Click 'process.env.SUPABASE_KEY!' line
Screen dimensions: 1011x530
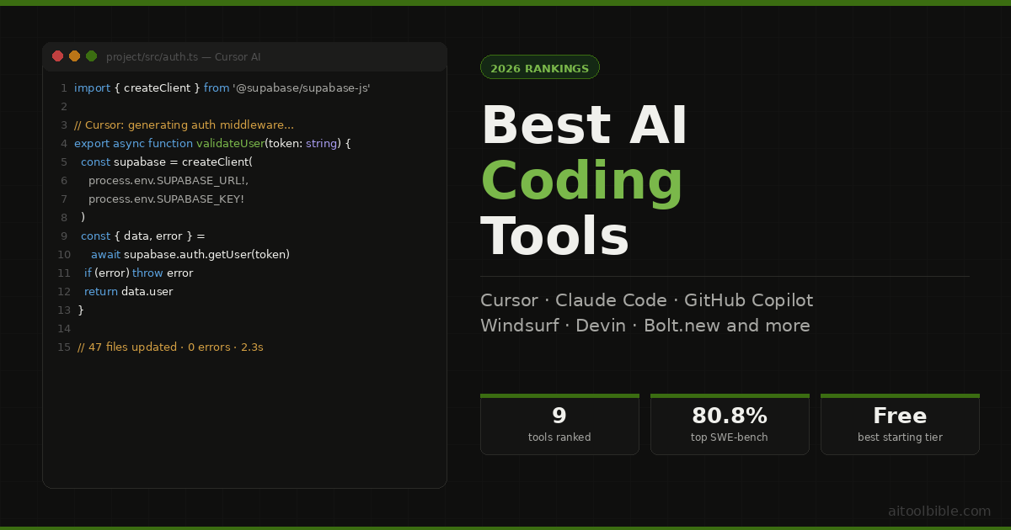166,199
